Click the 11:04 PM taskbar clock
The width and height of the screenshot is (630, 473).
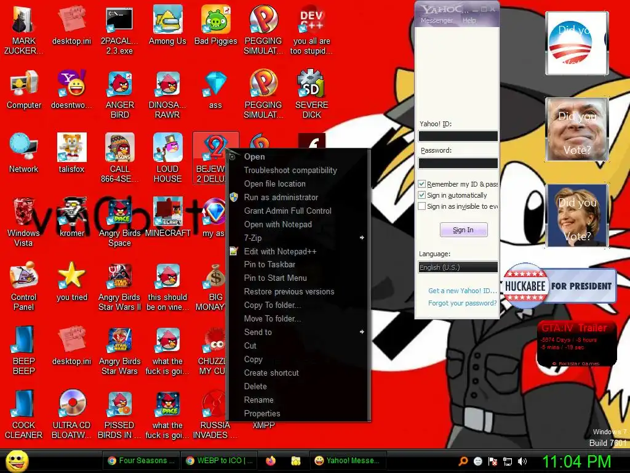576,461
